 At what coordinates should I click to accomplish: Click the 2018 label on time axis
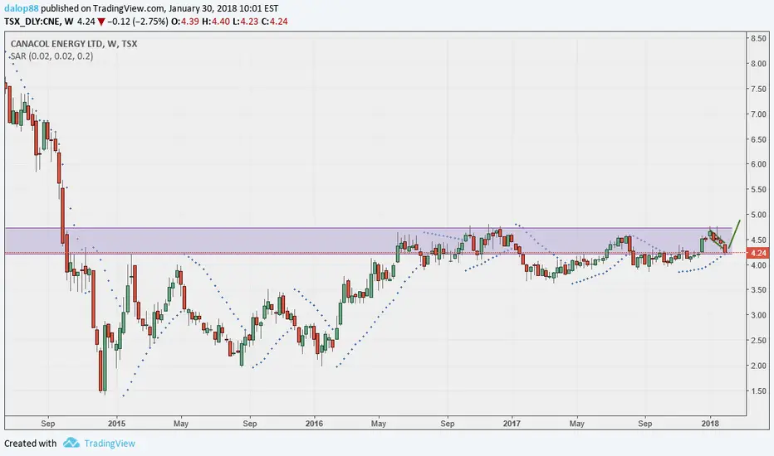tap(710, 424)
